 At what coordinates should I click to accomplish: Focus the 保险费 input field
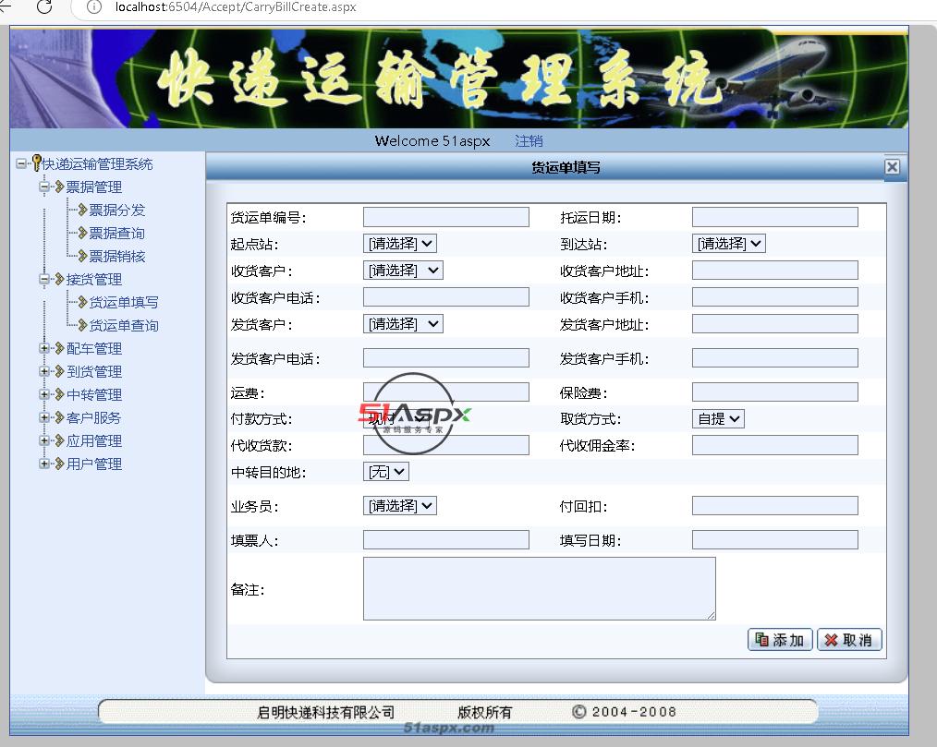775,392
